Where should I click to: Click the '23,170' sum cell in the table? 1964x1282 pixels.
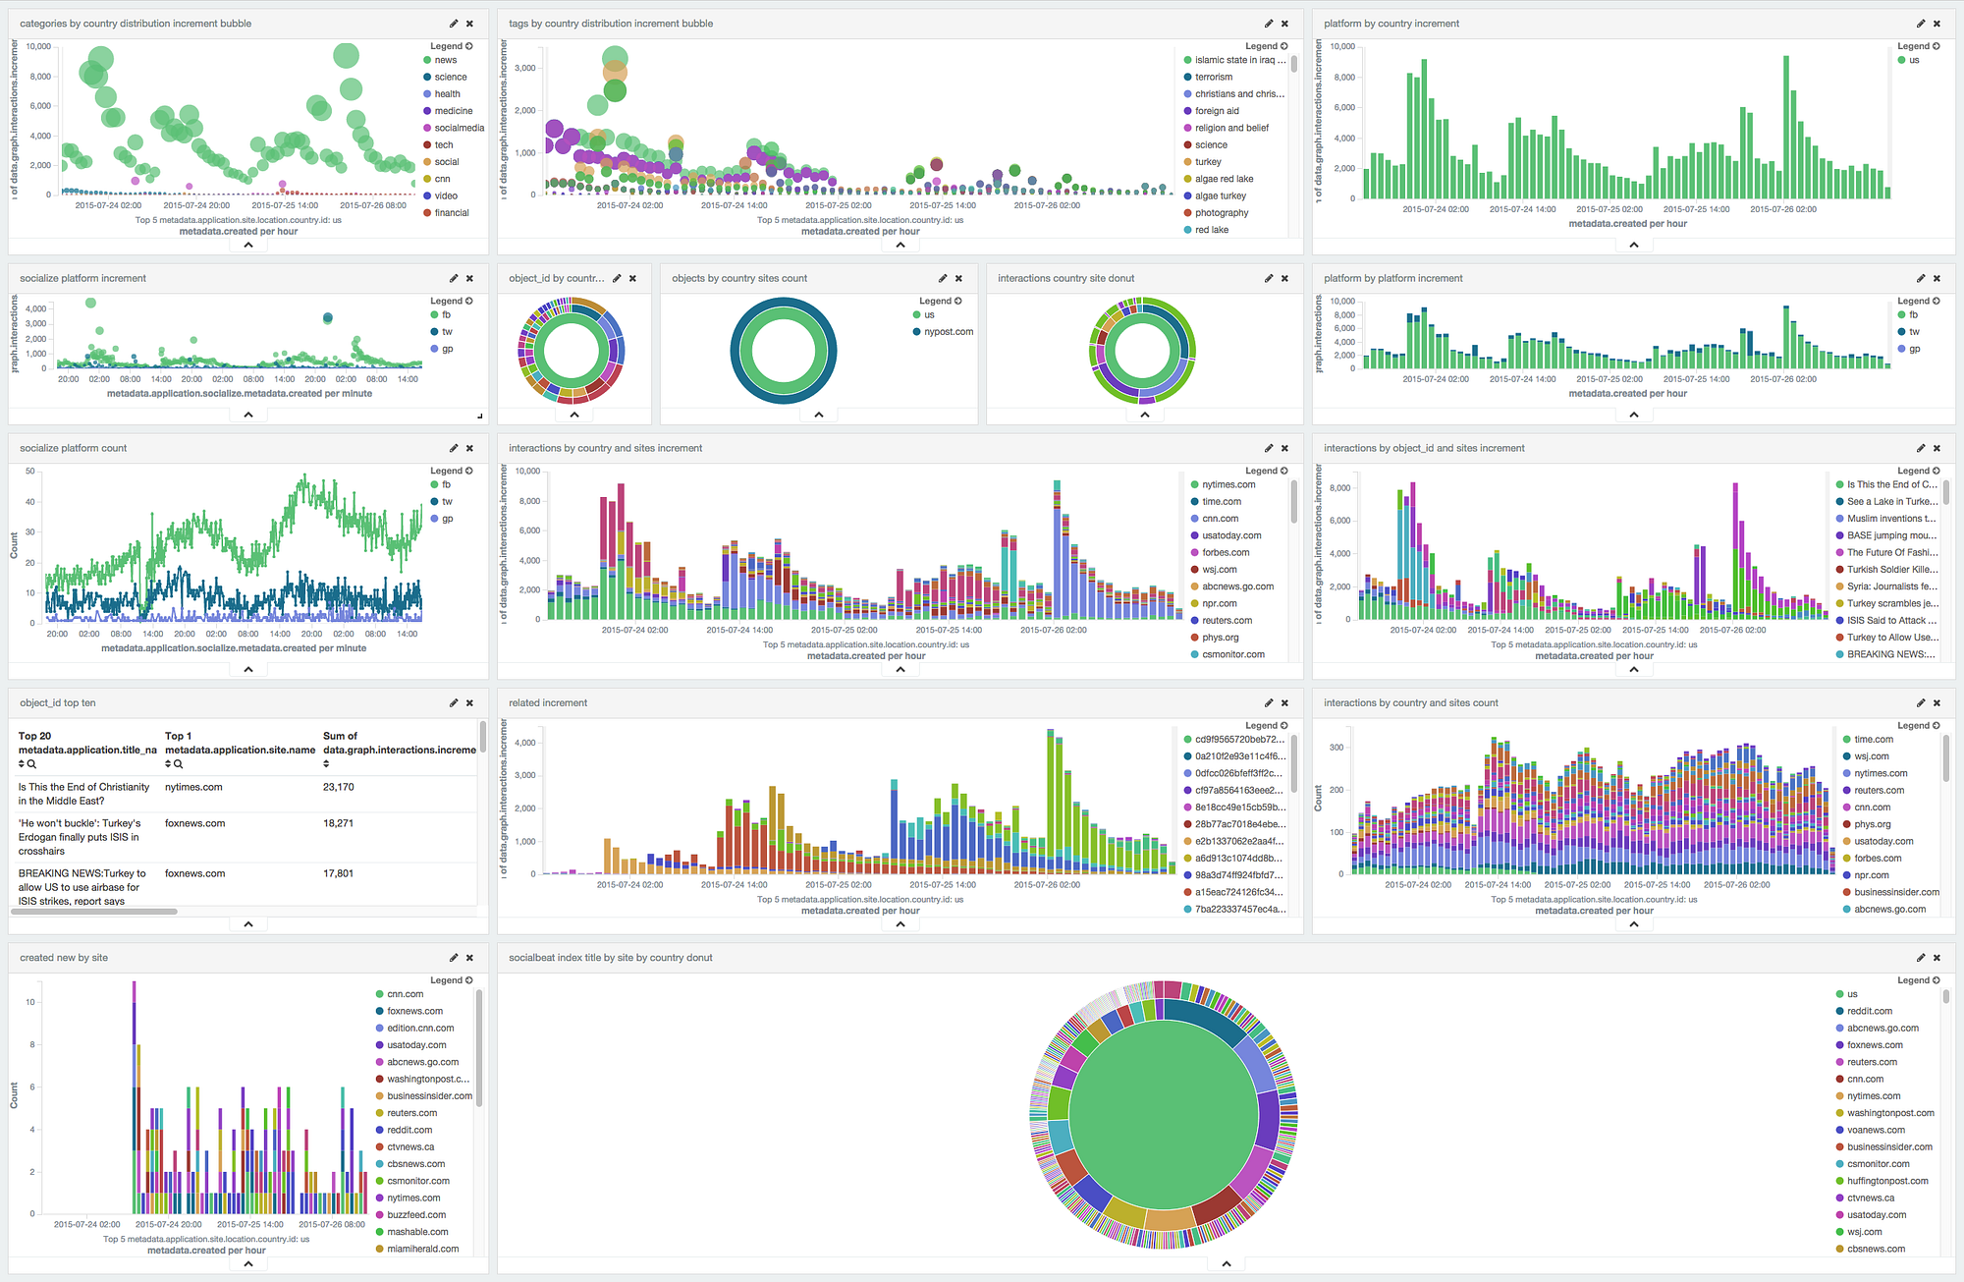point(339,787)
